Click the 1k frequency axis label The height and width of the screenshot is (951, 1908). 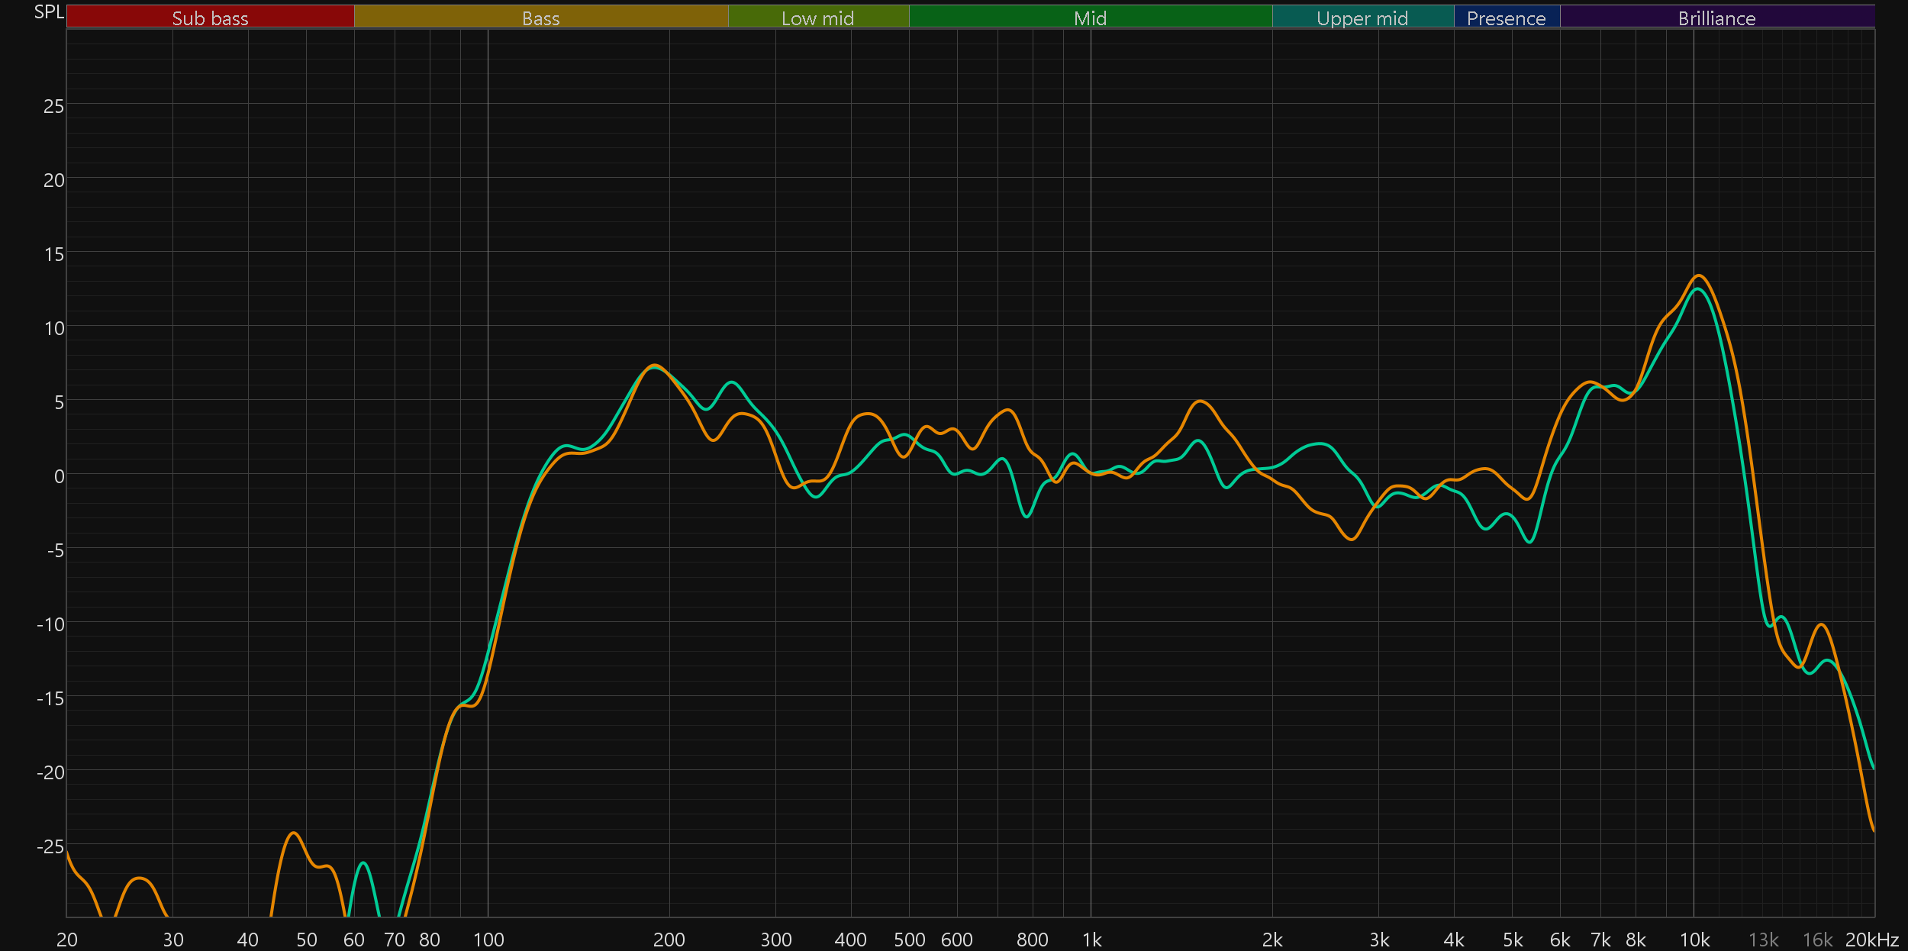click(x=1091, y=940)
